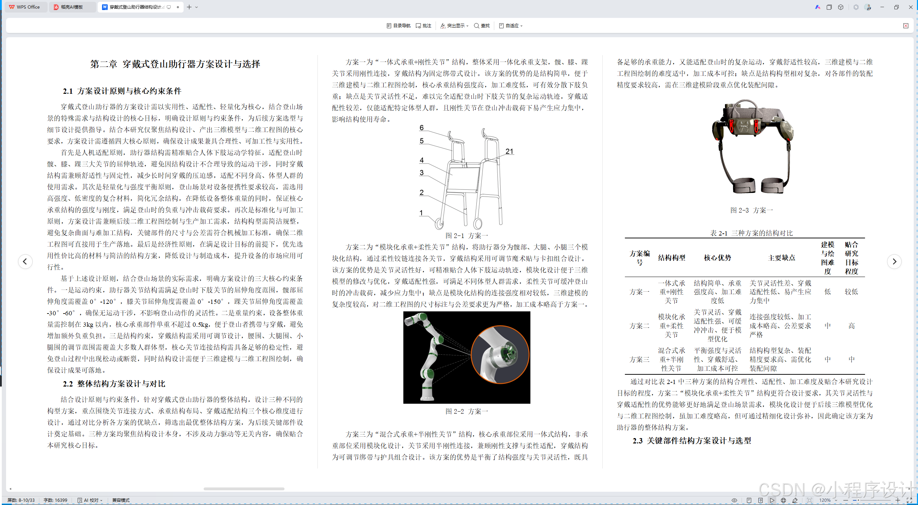The height and width of the screenshot is (505, 918).
Task: Close reading mode with red X
Action: [906, 26]
